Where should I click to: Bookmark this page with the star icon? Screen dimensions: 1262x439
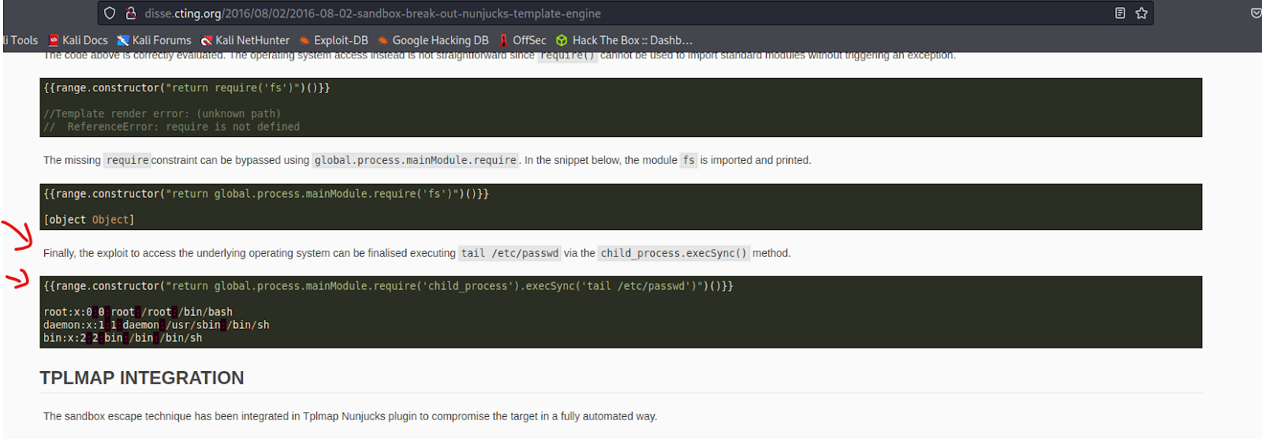click(1141, 13)
